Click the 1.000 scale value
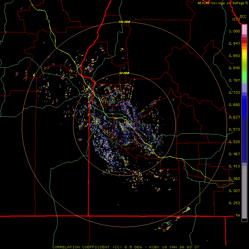This screenshot has height=249, width=249. pos(234,31)
